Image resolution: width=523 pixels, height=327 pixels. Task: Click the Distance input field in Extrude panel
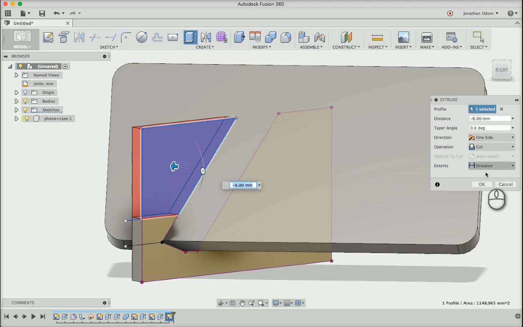[489, 119]
